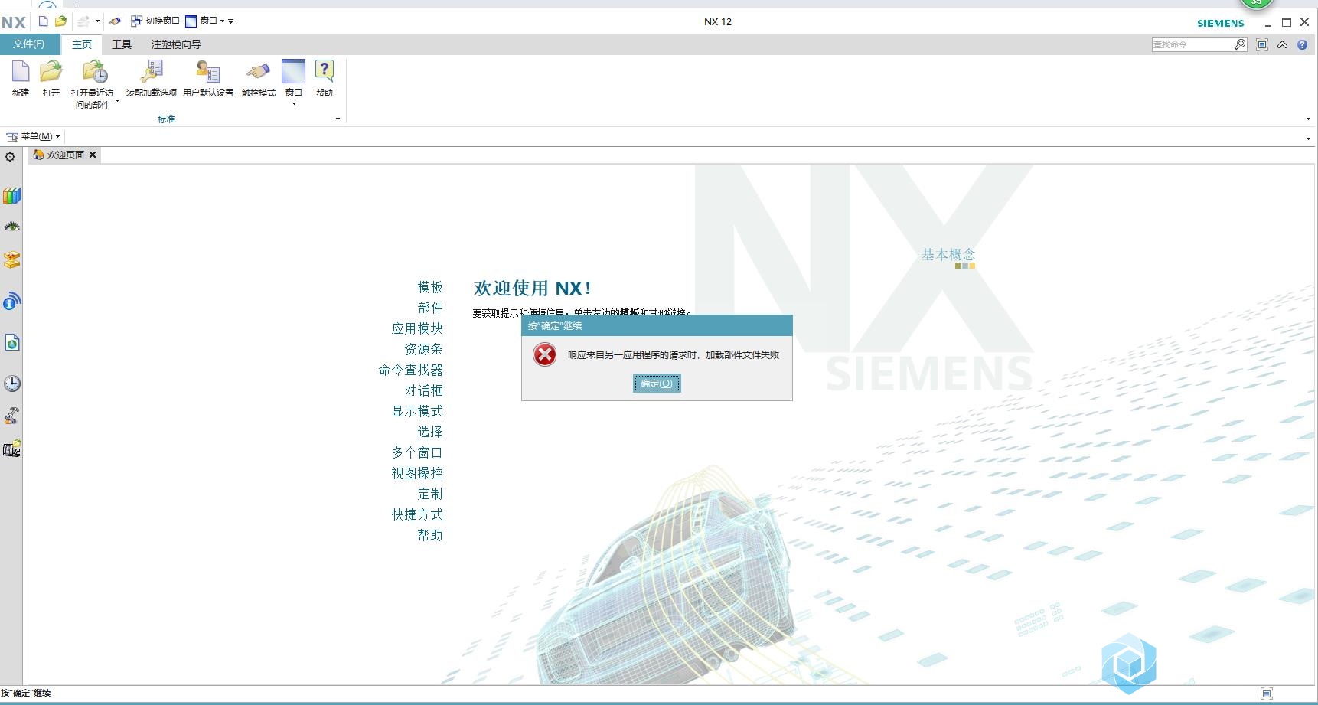Click the 应用模块 link on welcome page

pos(417,328)
